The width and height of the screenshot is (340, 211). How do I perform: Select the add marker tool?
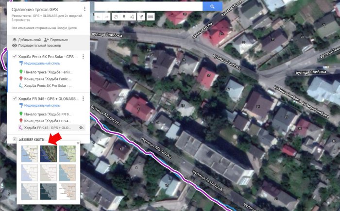coord(124,16)
